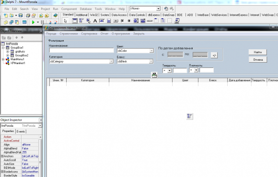Click the Найти button
This screenshot has width=278, height=177.
coord(257,52)
